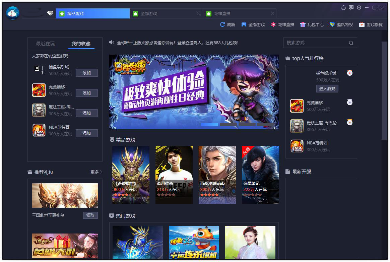This screenshot has height=262, width=390.
Task: Add 完美漂移 to favorites
Action: (86, 93)
